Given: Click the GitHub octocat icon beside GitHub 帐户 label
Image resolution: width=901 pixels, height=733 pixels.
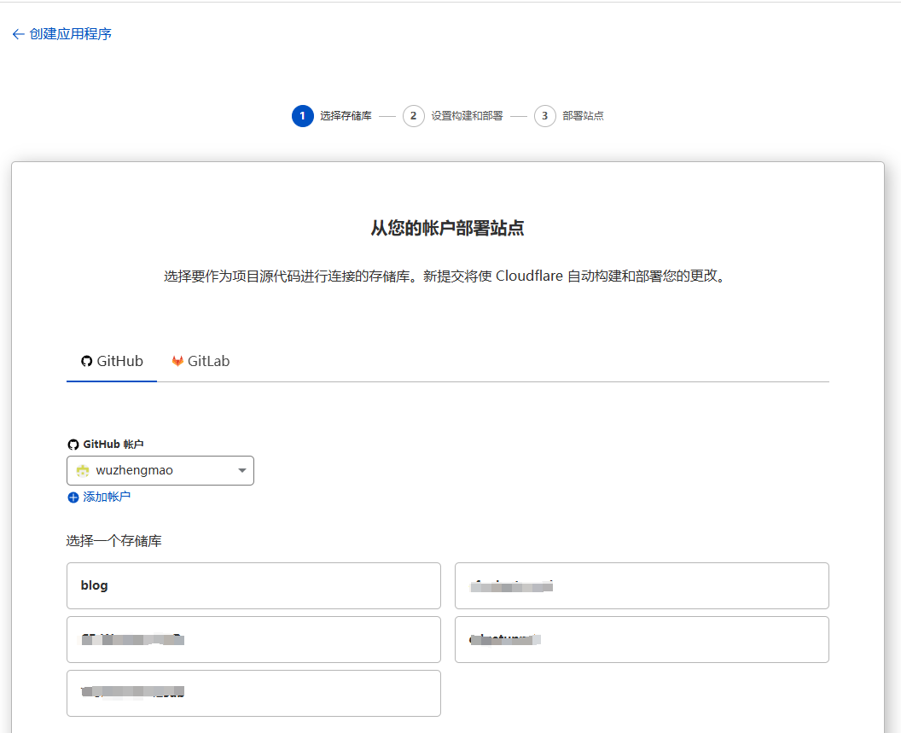Looking at the screenshot, I should (x=73, y=445).
